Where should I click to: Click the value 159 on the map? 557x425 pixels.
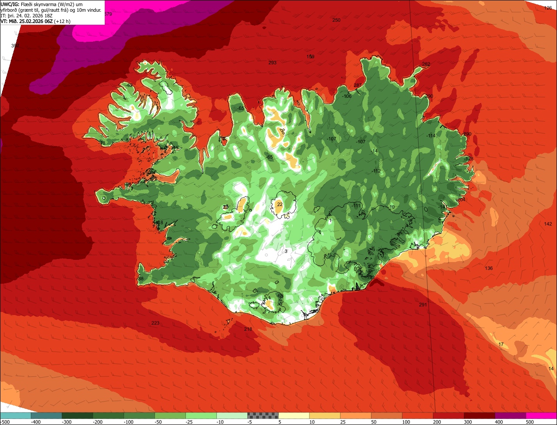[x=311, y=56]
